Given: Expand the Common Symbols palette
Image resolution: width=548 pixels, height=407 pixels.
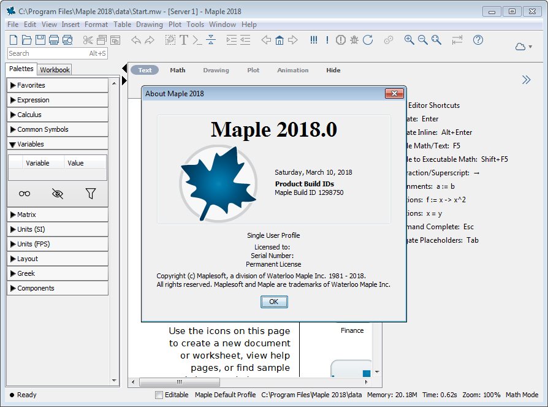Looking at the screenshot, I should click(x=58, y=129).
